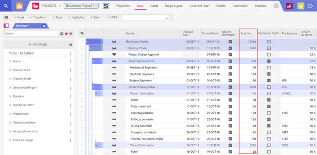Screen dimensions: 317x155
Task: Collapse the Create Working Plans group
Action: tap(94, 87)
